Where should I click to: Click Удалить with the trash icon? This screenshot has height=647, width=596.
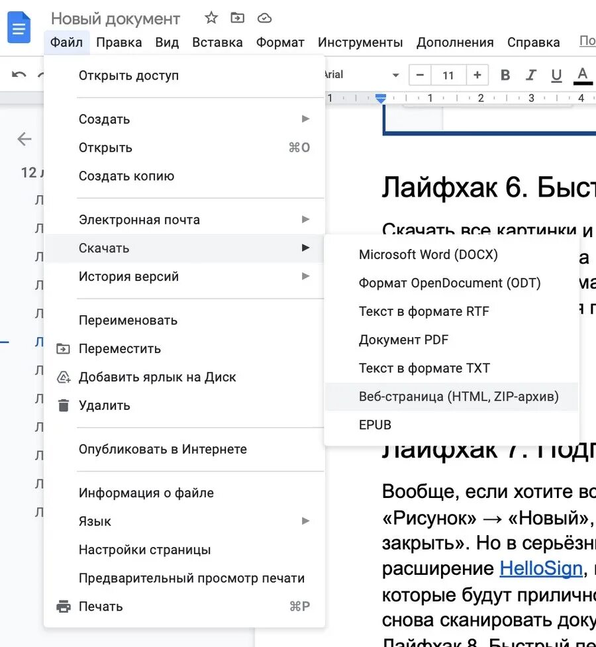(x=184, y=405)
